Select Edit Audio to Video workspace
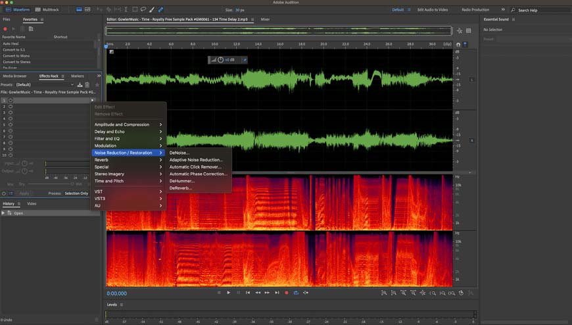 [433, 9]
